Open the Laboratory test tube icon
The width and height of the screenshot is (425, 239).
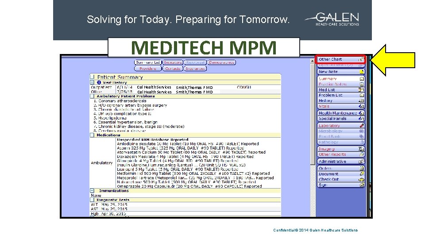[x=362, y=125]
